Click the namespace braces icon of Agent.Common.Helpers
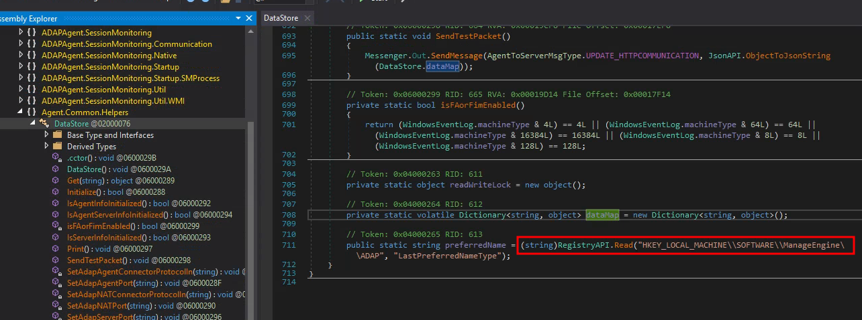This screenshot has width=862, height=320. click(32, 112)
